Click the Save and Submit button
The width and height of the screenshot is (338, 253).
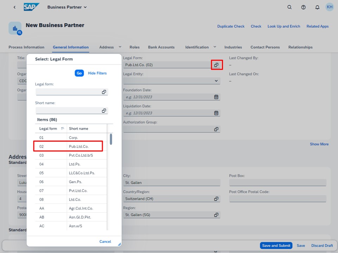[276, 246]
